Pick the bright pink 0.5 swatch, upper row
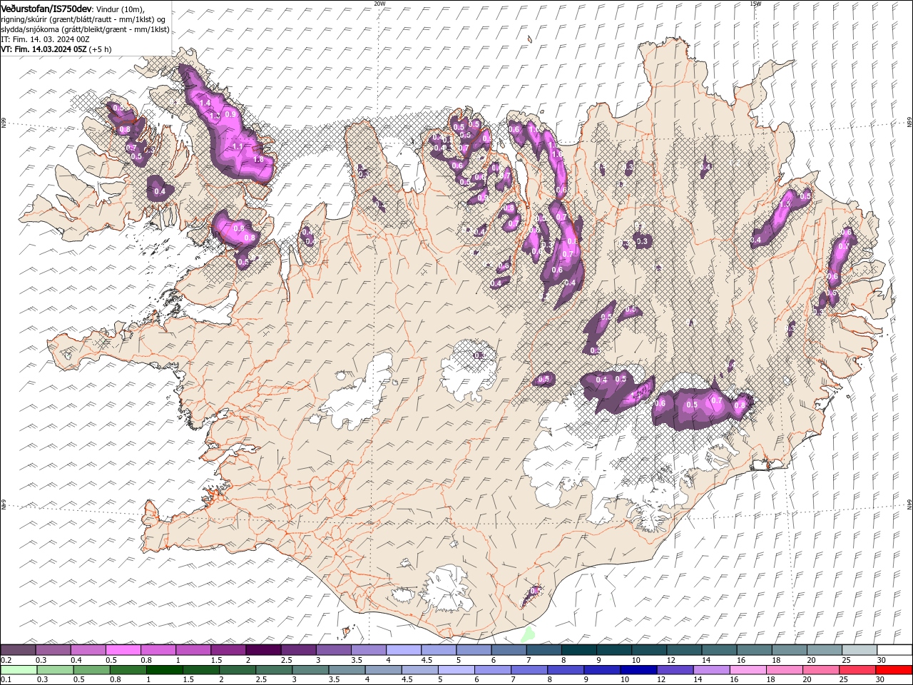 pos(123,650)
